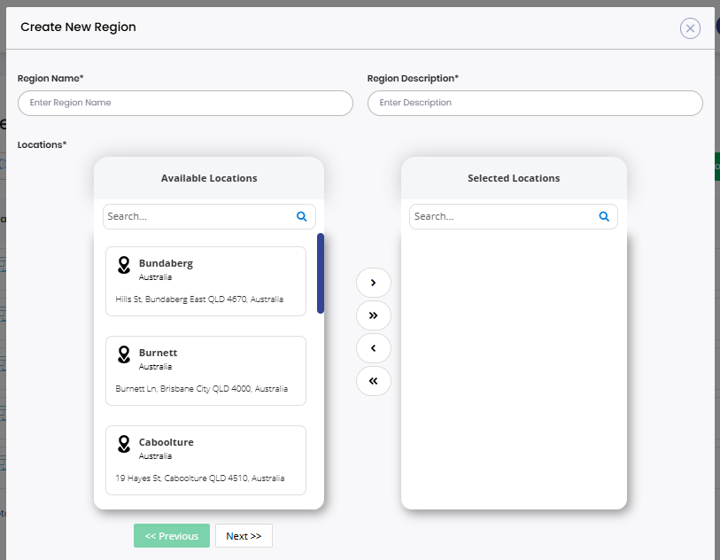The image size is (720, 560).
Task: Advance with the Next >> button
Action: tap(244, 536)
